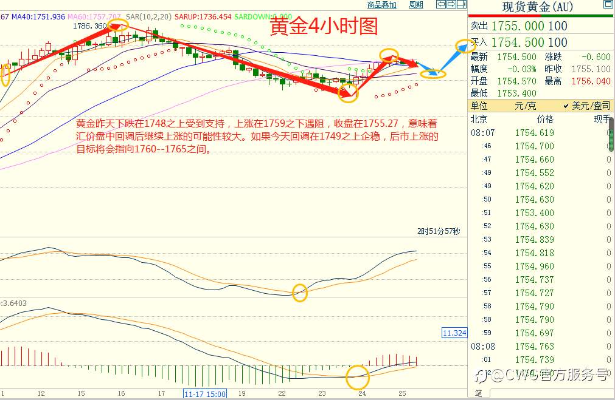Select the 08:08 tick row 1754.763
615x400 pixels.
(541, 347)
